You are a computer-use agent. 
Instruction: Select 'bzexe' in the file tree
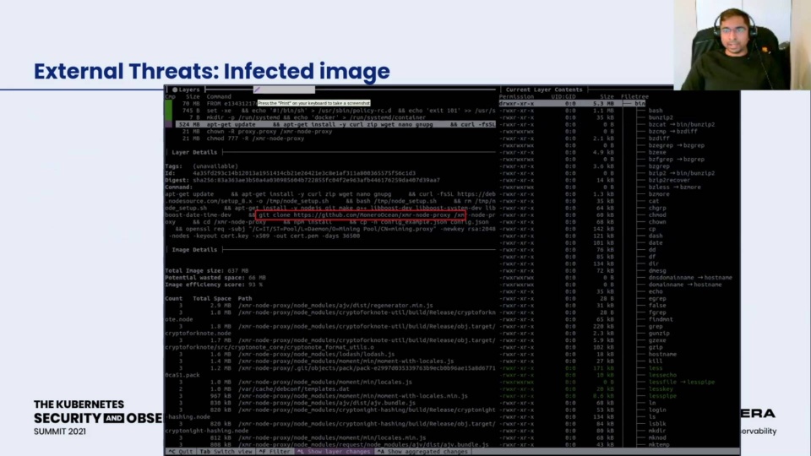[x=657, y=153]
